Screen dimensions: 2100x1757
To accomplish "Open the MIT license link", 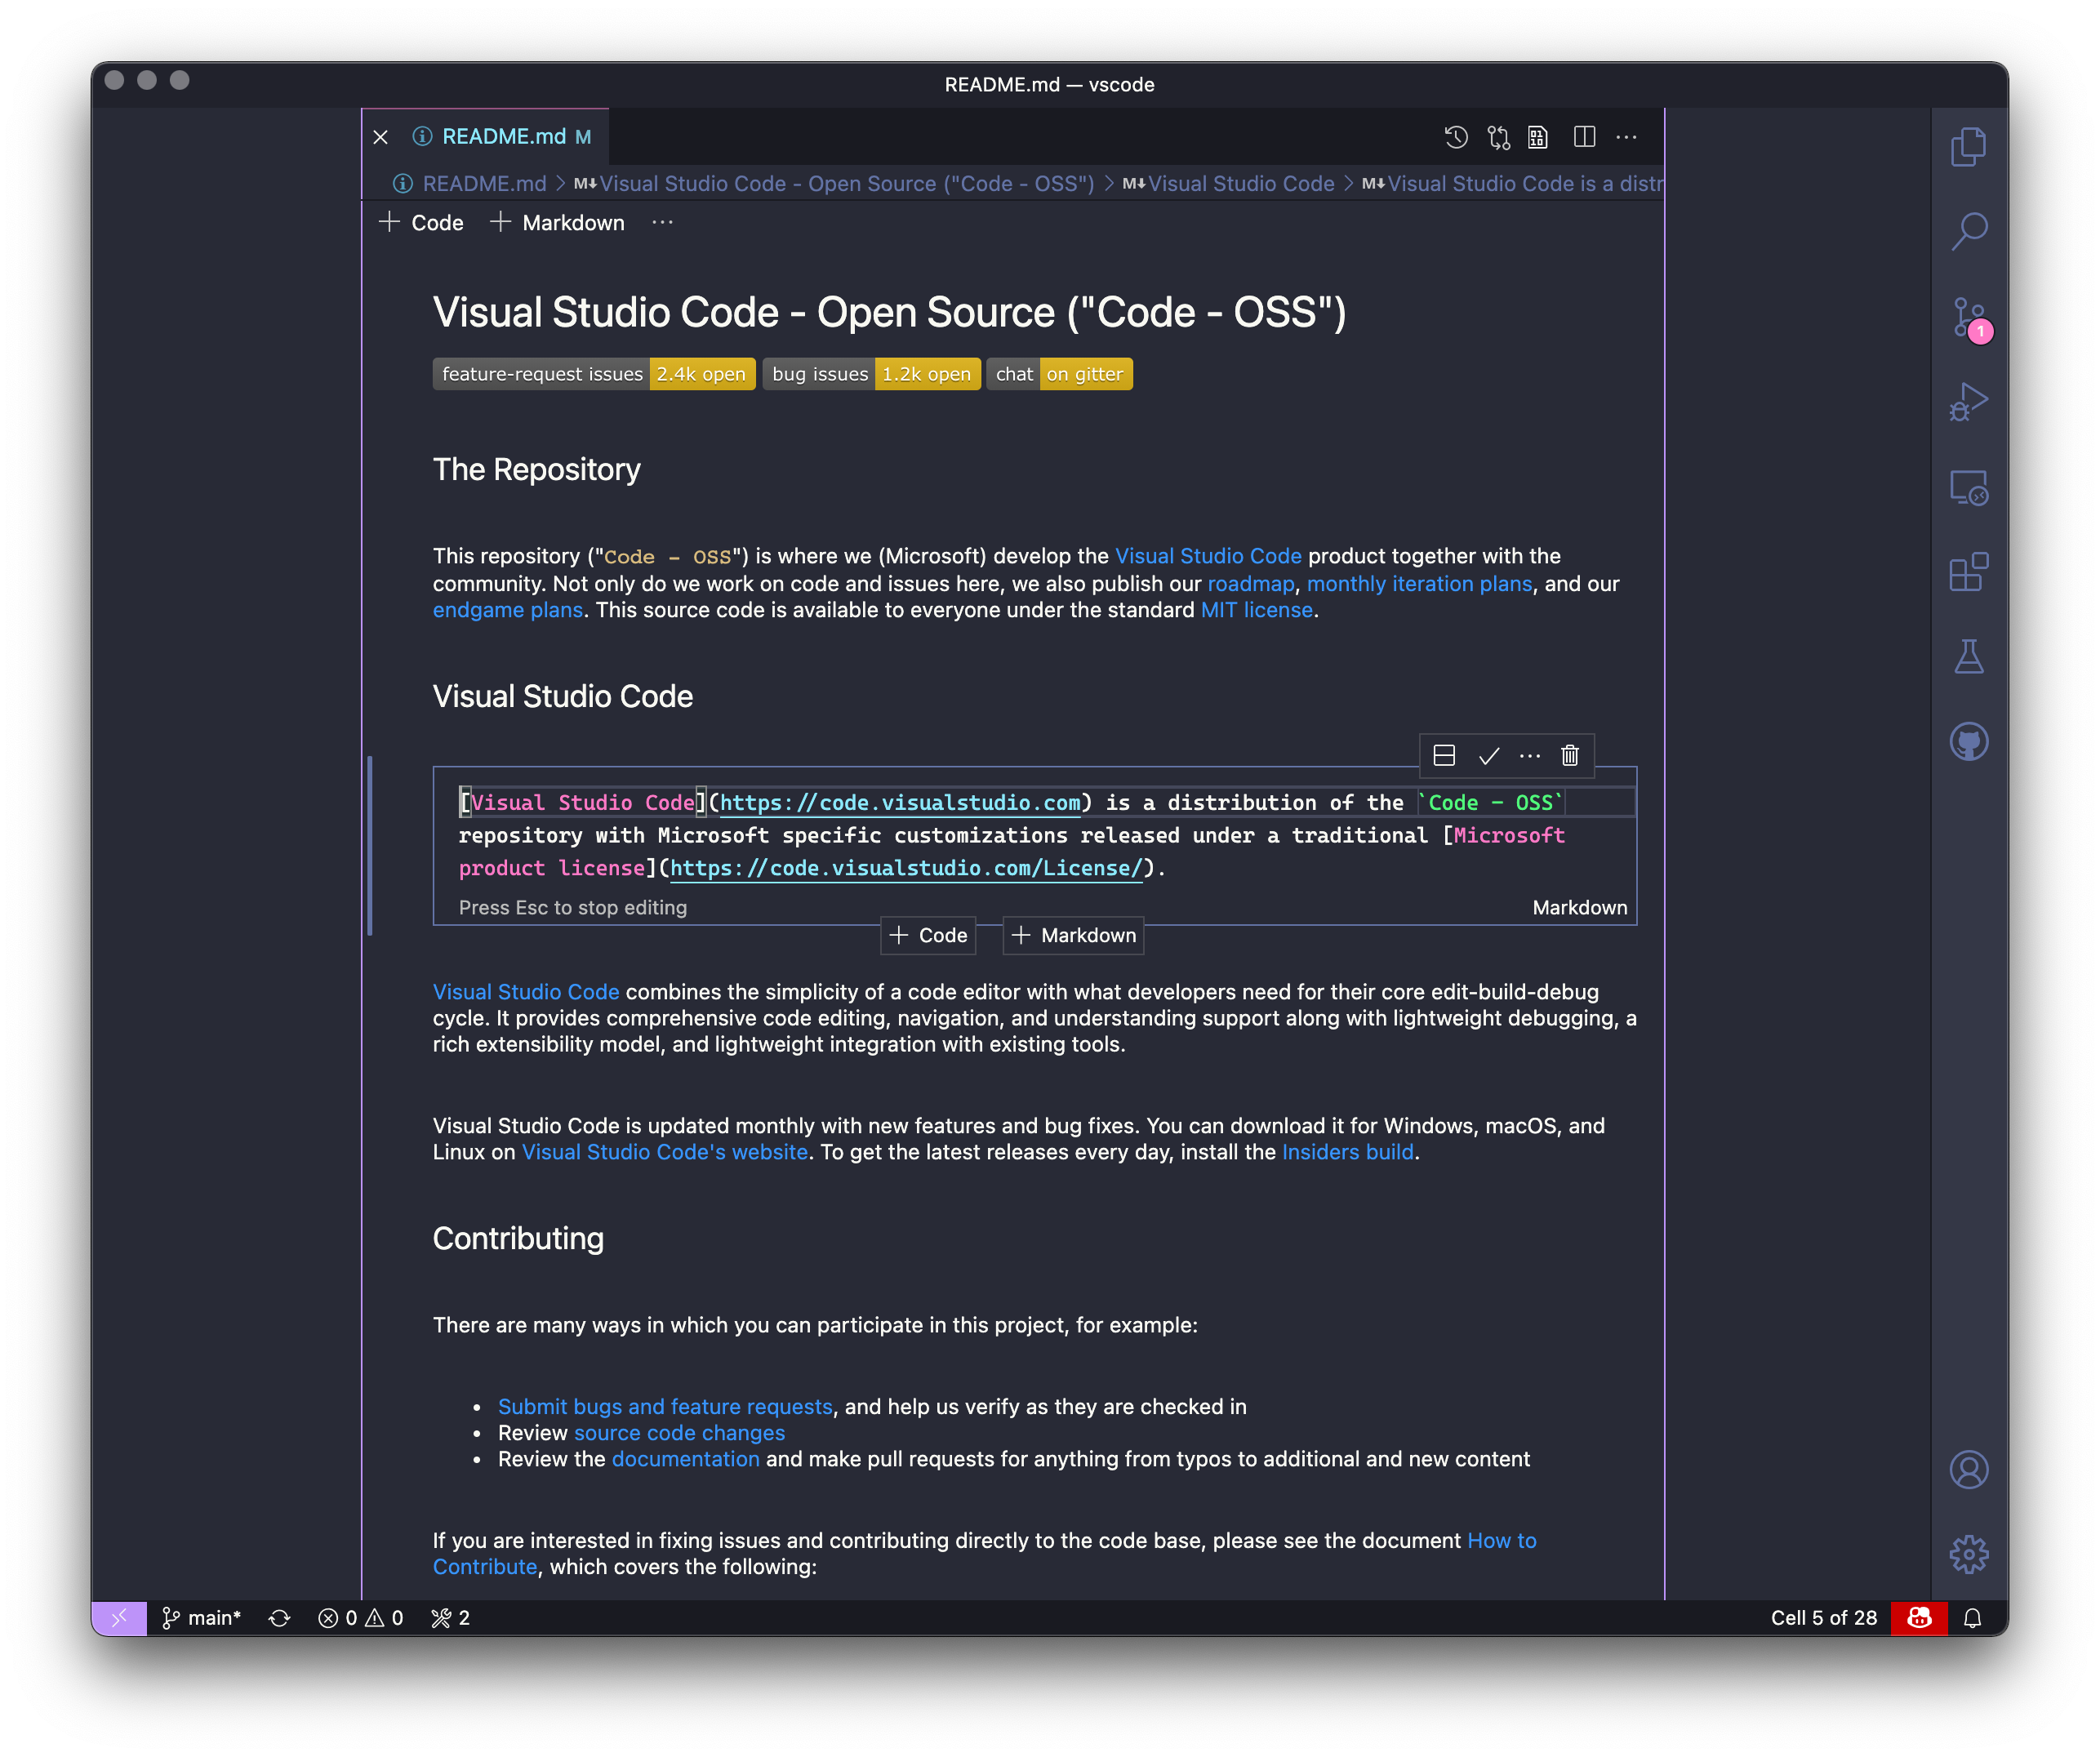I will coord(1256,610).
